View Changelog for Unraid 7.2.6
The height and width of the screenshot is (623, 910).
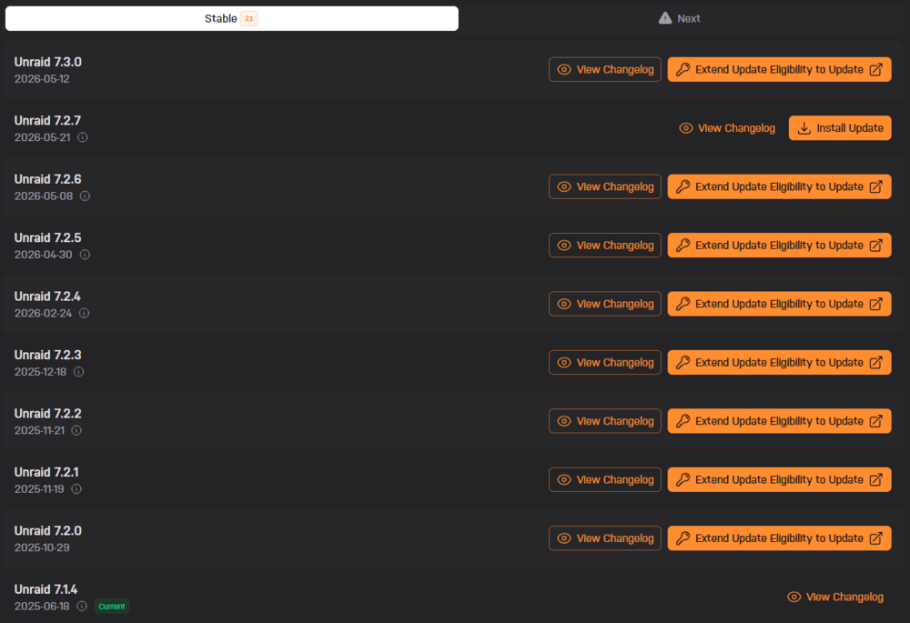point(605,186)
